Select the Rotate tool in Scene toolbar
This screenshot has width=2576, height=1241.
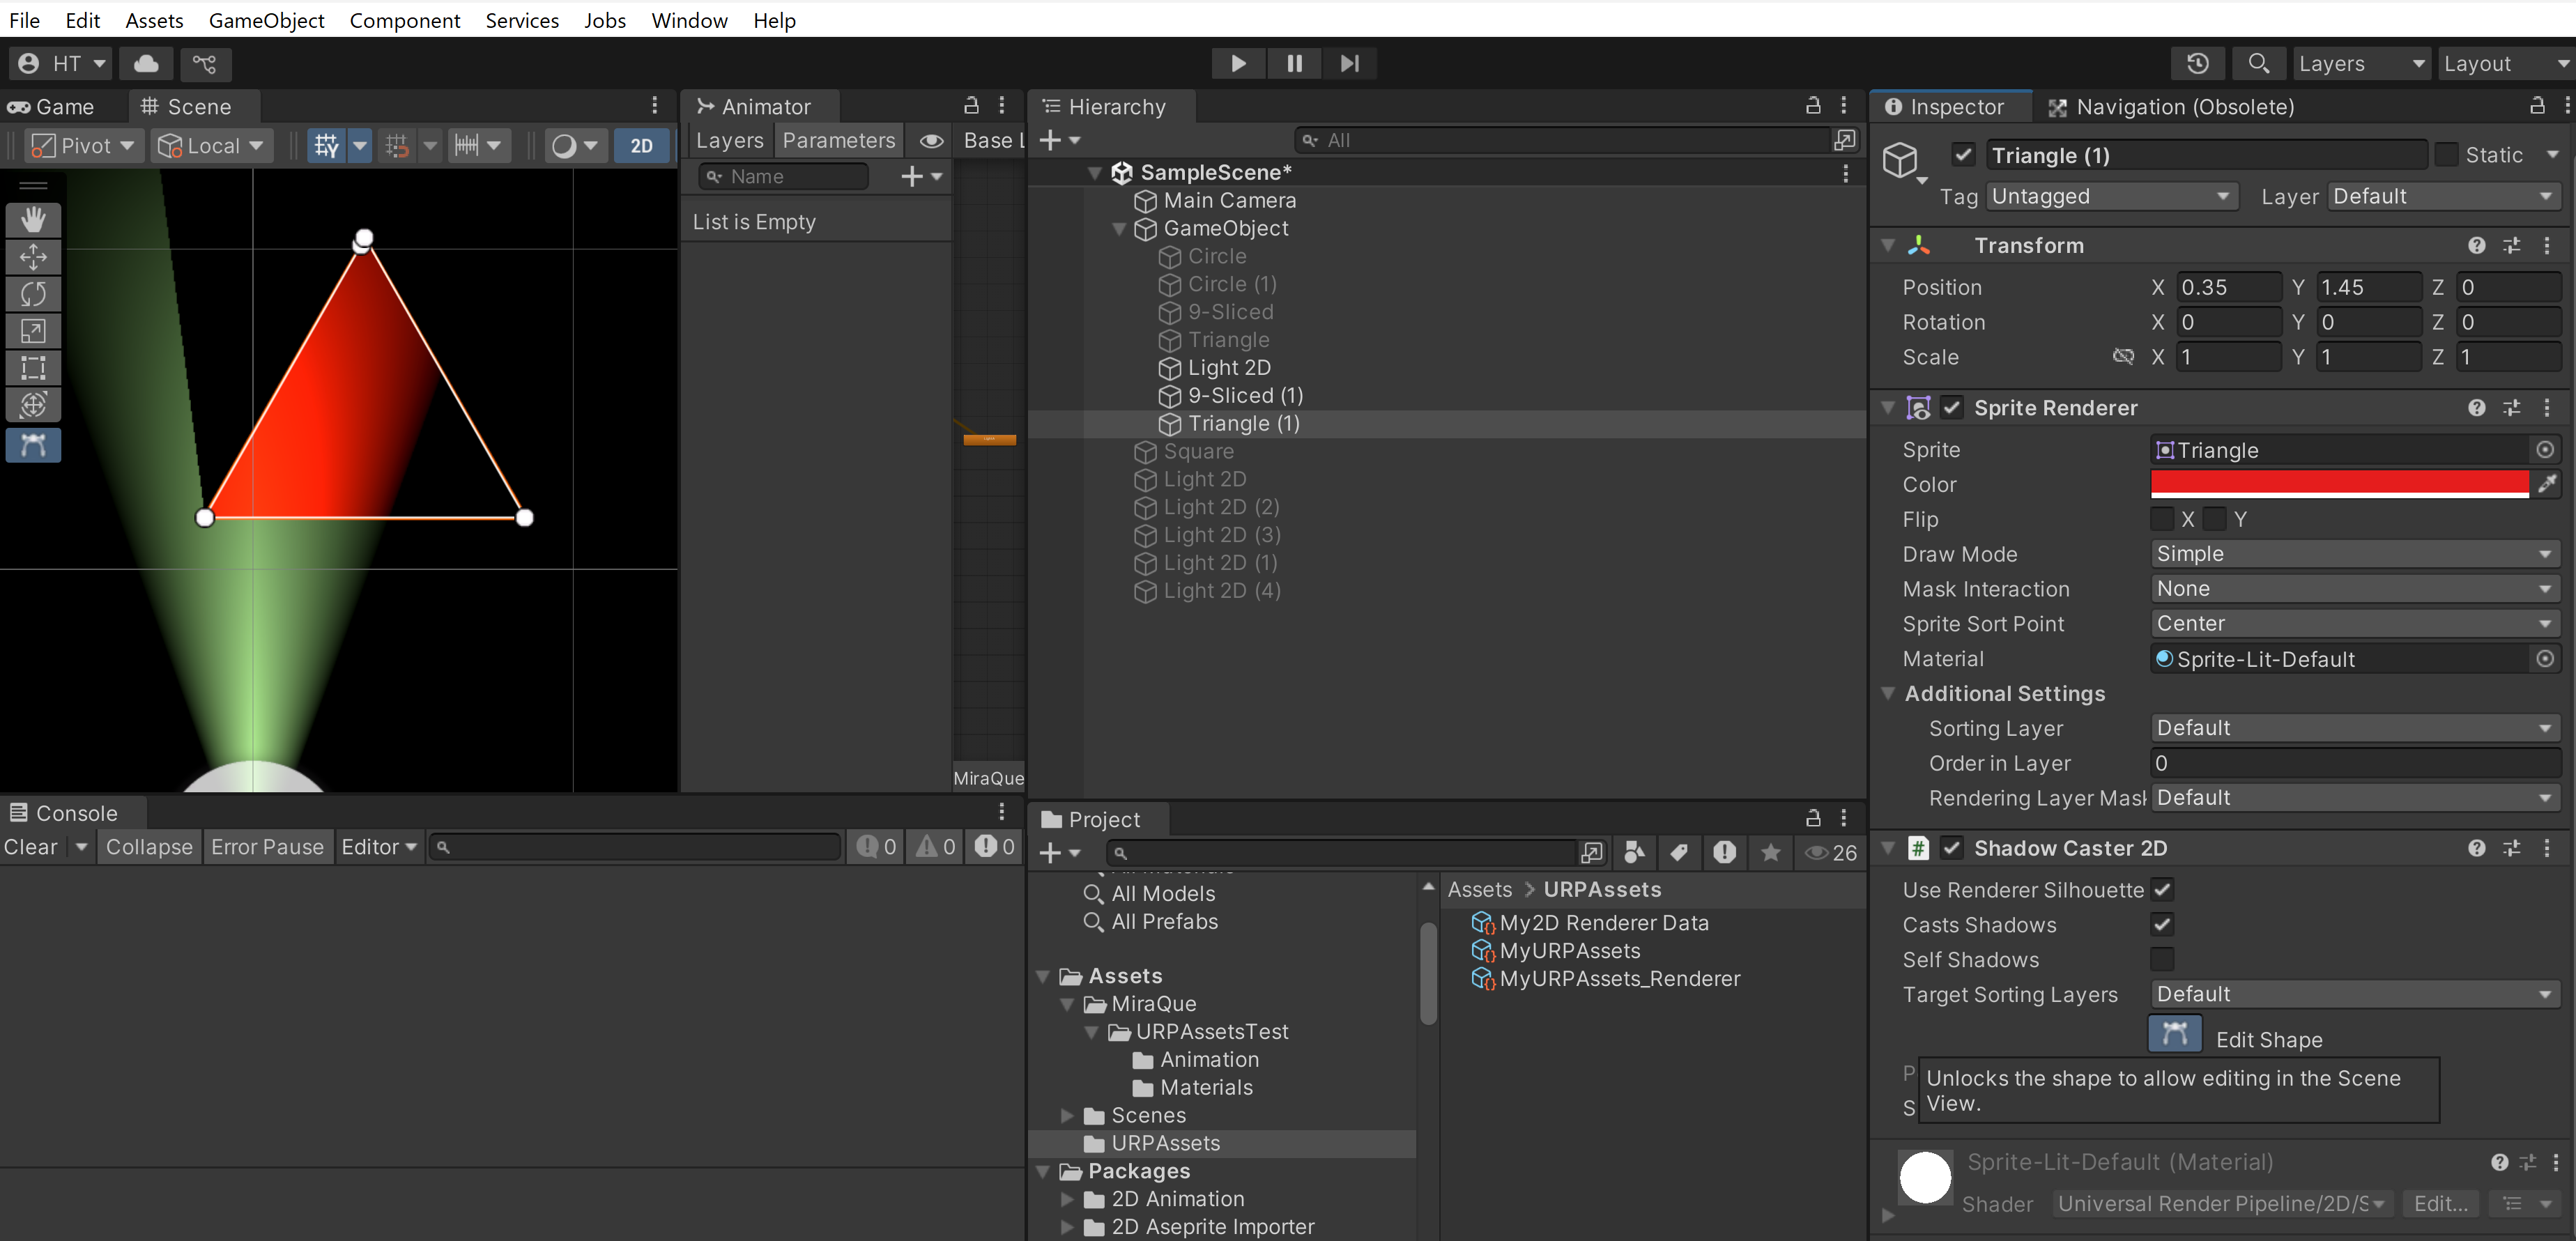[x=33, y=294]
